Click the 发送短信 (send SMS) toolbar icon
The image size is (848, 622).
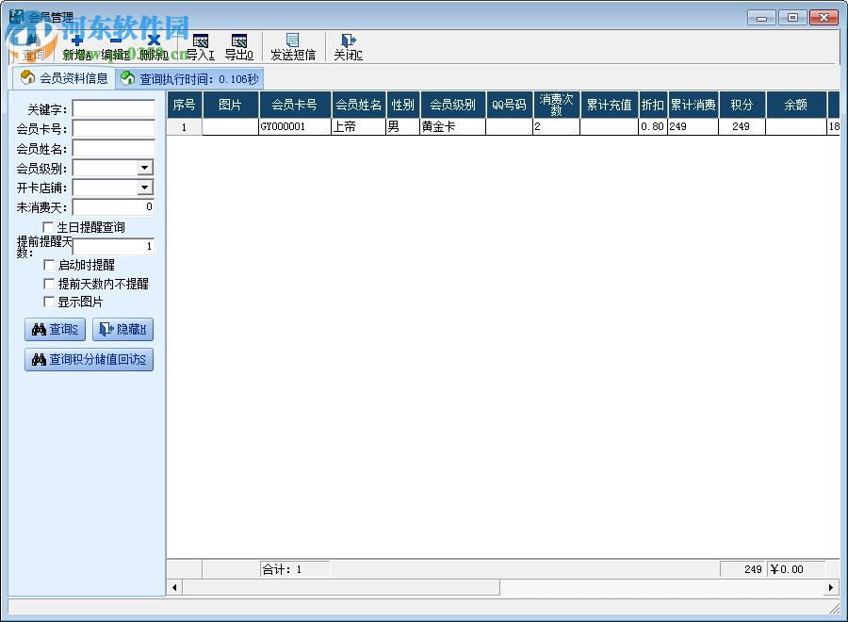point(293,47)
